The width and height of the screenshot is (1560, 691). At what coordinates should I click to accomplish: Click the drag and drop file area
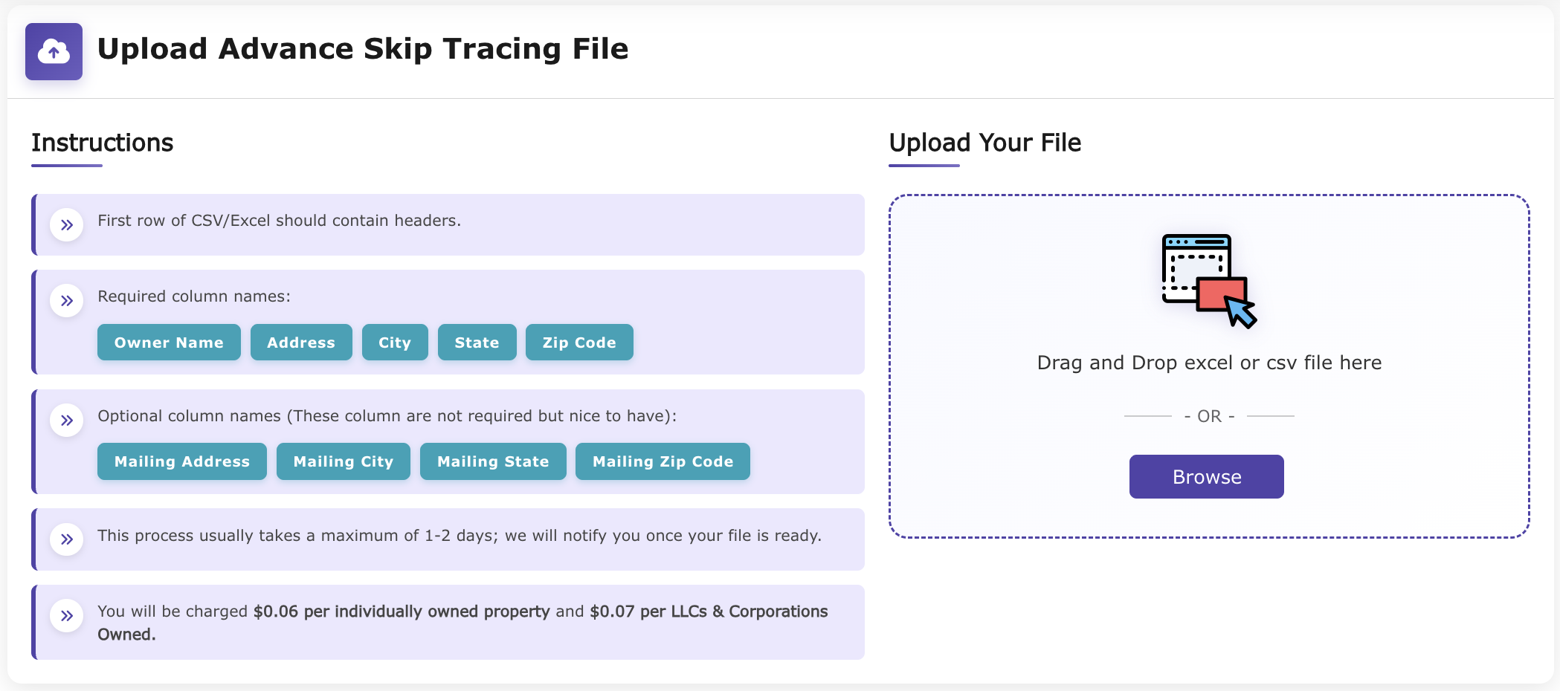pyautogui.click(x=1208, y=364)
